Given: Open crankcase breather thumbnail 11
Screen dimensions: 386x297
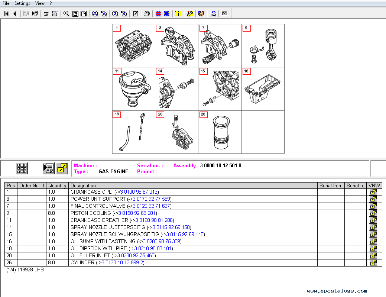Looking at the screenshot, I should 134,89.
